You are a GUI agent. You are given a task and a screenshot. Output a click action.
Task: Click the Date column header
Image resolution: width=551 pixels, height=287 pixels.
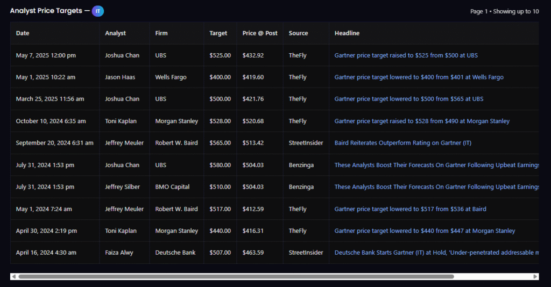tap(23, 33)
